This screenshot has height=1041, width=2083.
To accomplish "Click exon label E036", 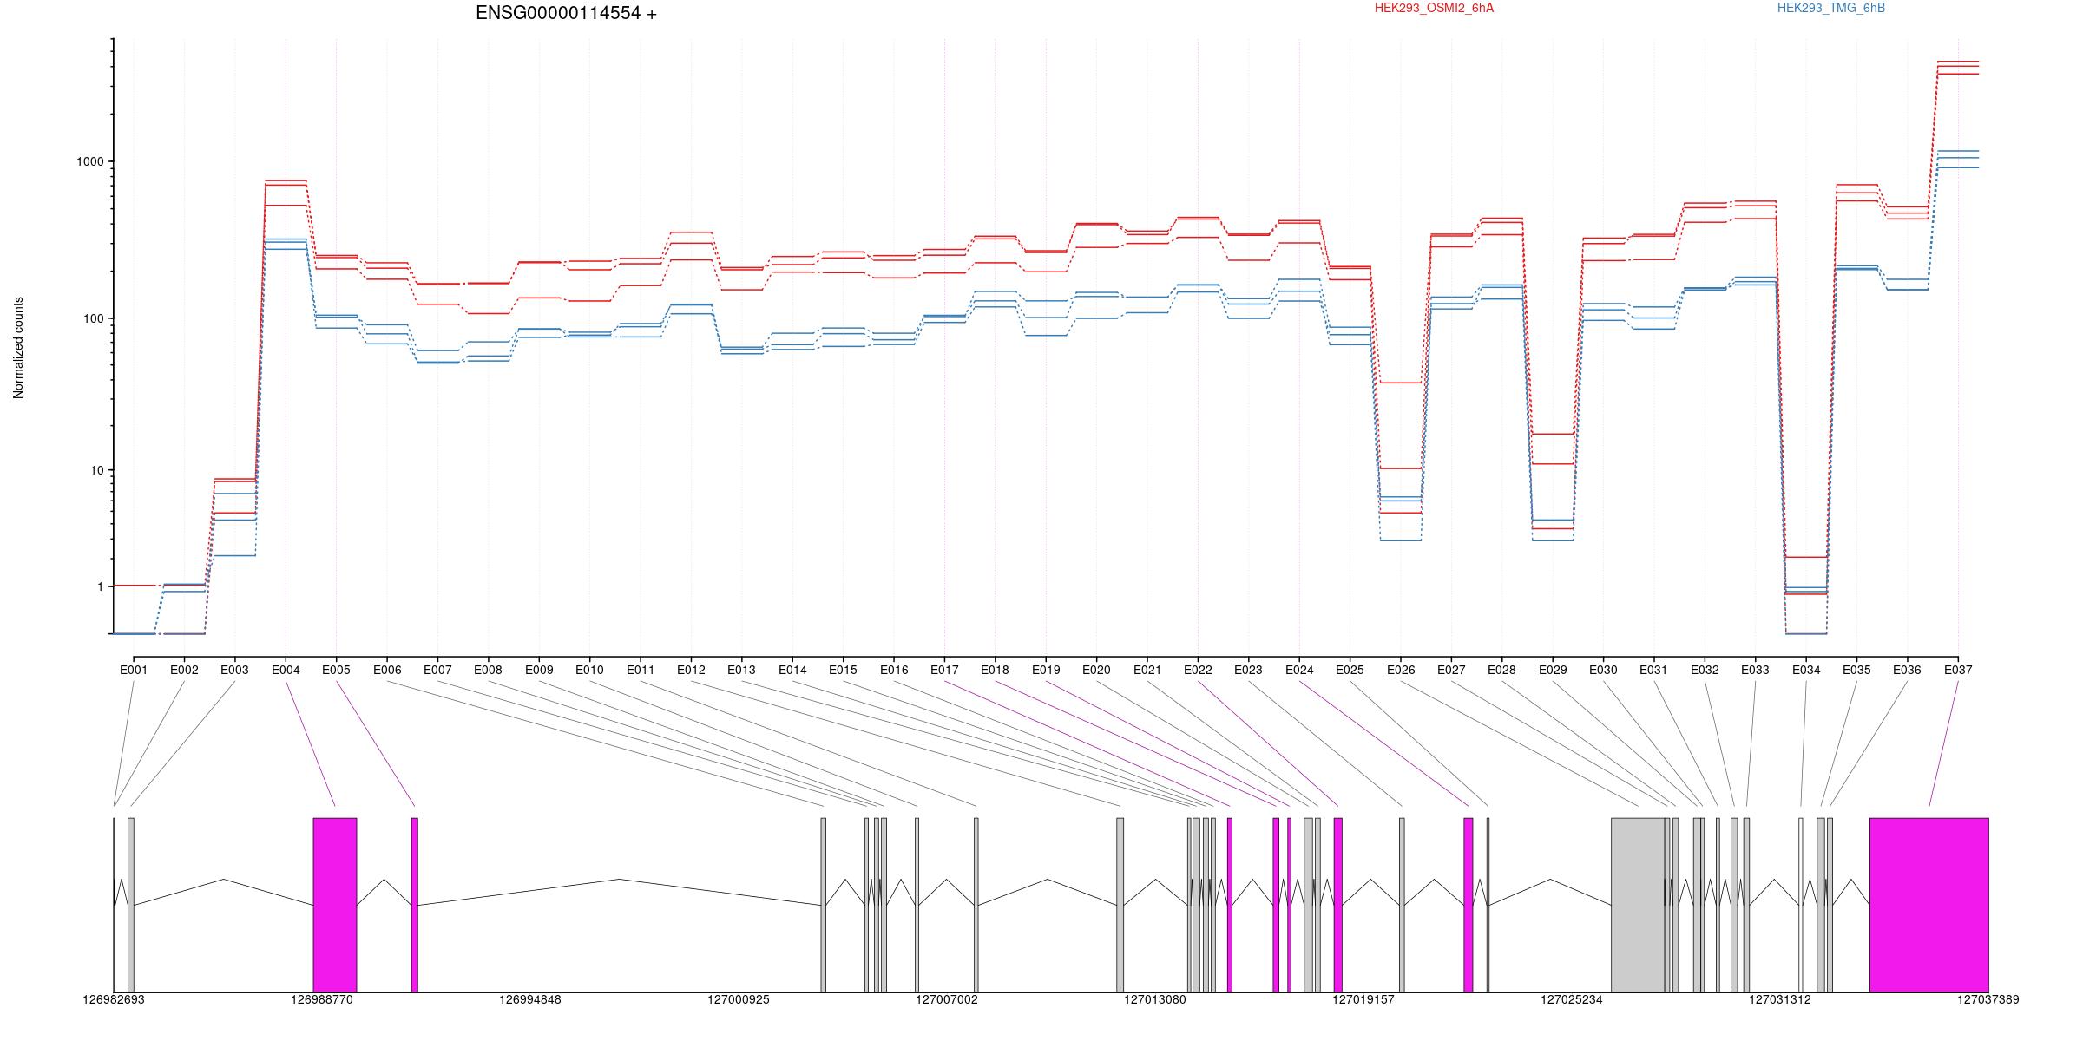I will (x=1907, y=670).
